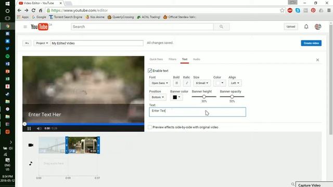The width and height of the screenshot is (333, 187).
Task: Open the Position dropdown showing Bottom
Action: pos(158,97)
